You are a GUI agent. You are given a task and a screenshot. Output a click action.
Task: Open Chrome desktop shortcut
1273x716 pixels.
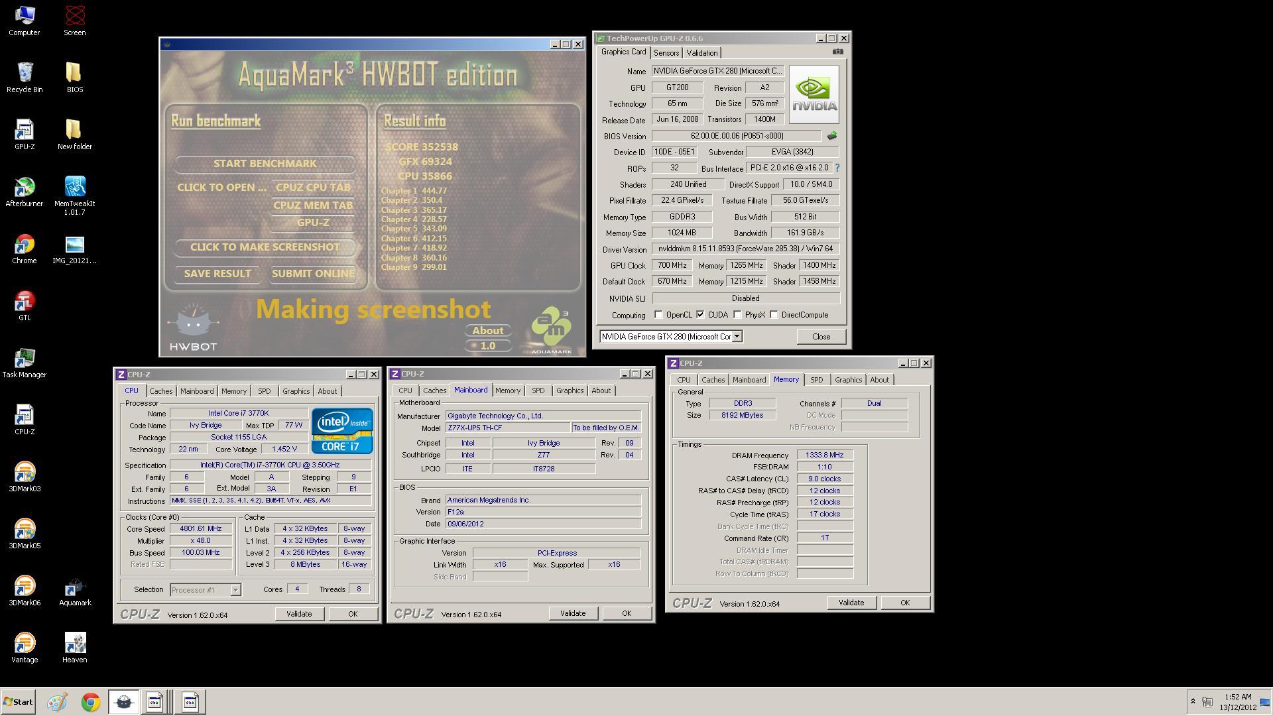(24, 249)
